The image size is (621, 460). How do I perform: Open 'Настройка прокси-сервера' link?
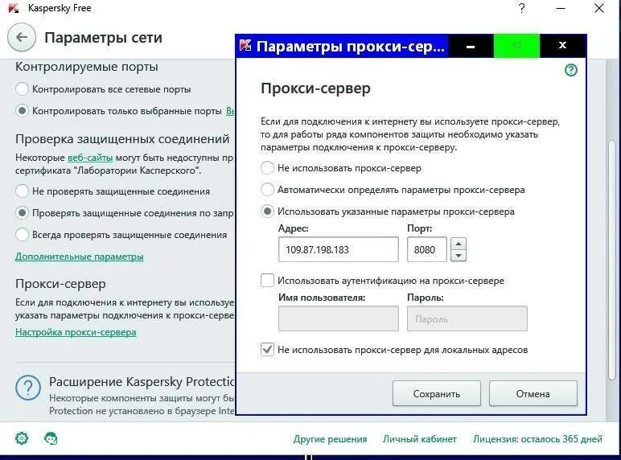76,332
